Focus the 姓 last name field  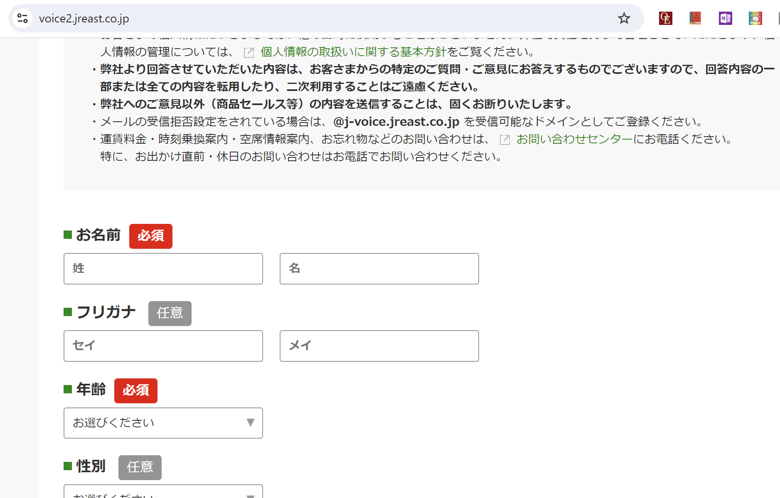point(163,269)
